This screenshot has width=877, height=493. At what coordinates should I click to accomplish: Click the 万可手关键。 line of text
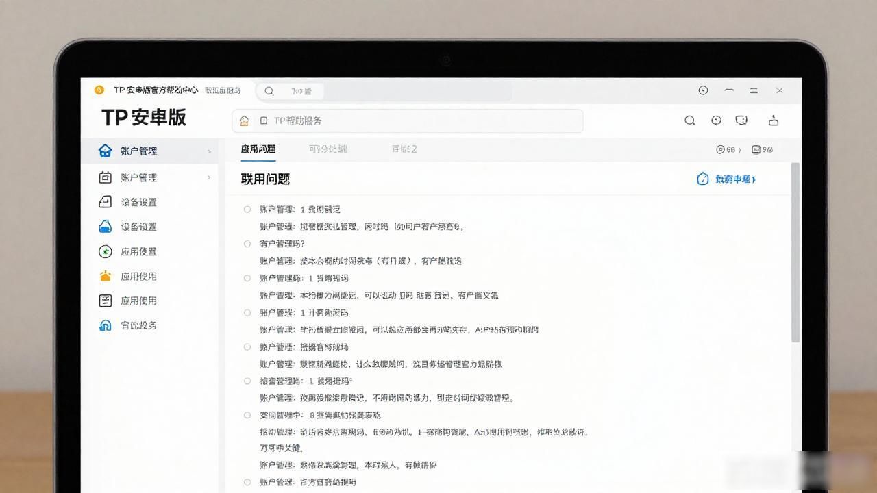[x=280, y=447]
